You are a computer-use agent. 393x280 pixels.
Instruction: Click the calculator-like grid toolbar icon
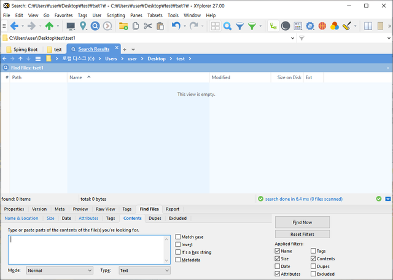click(298, 26)
